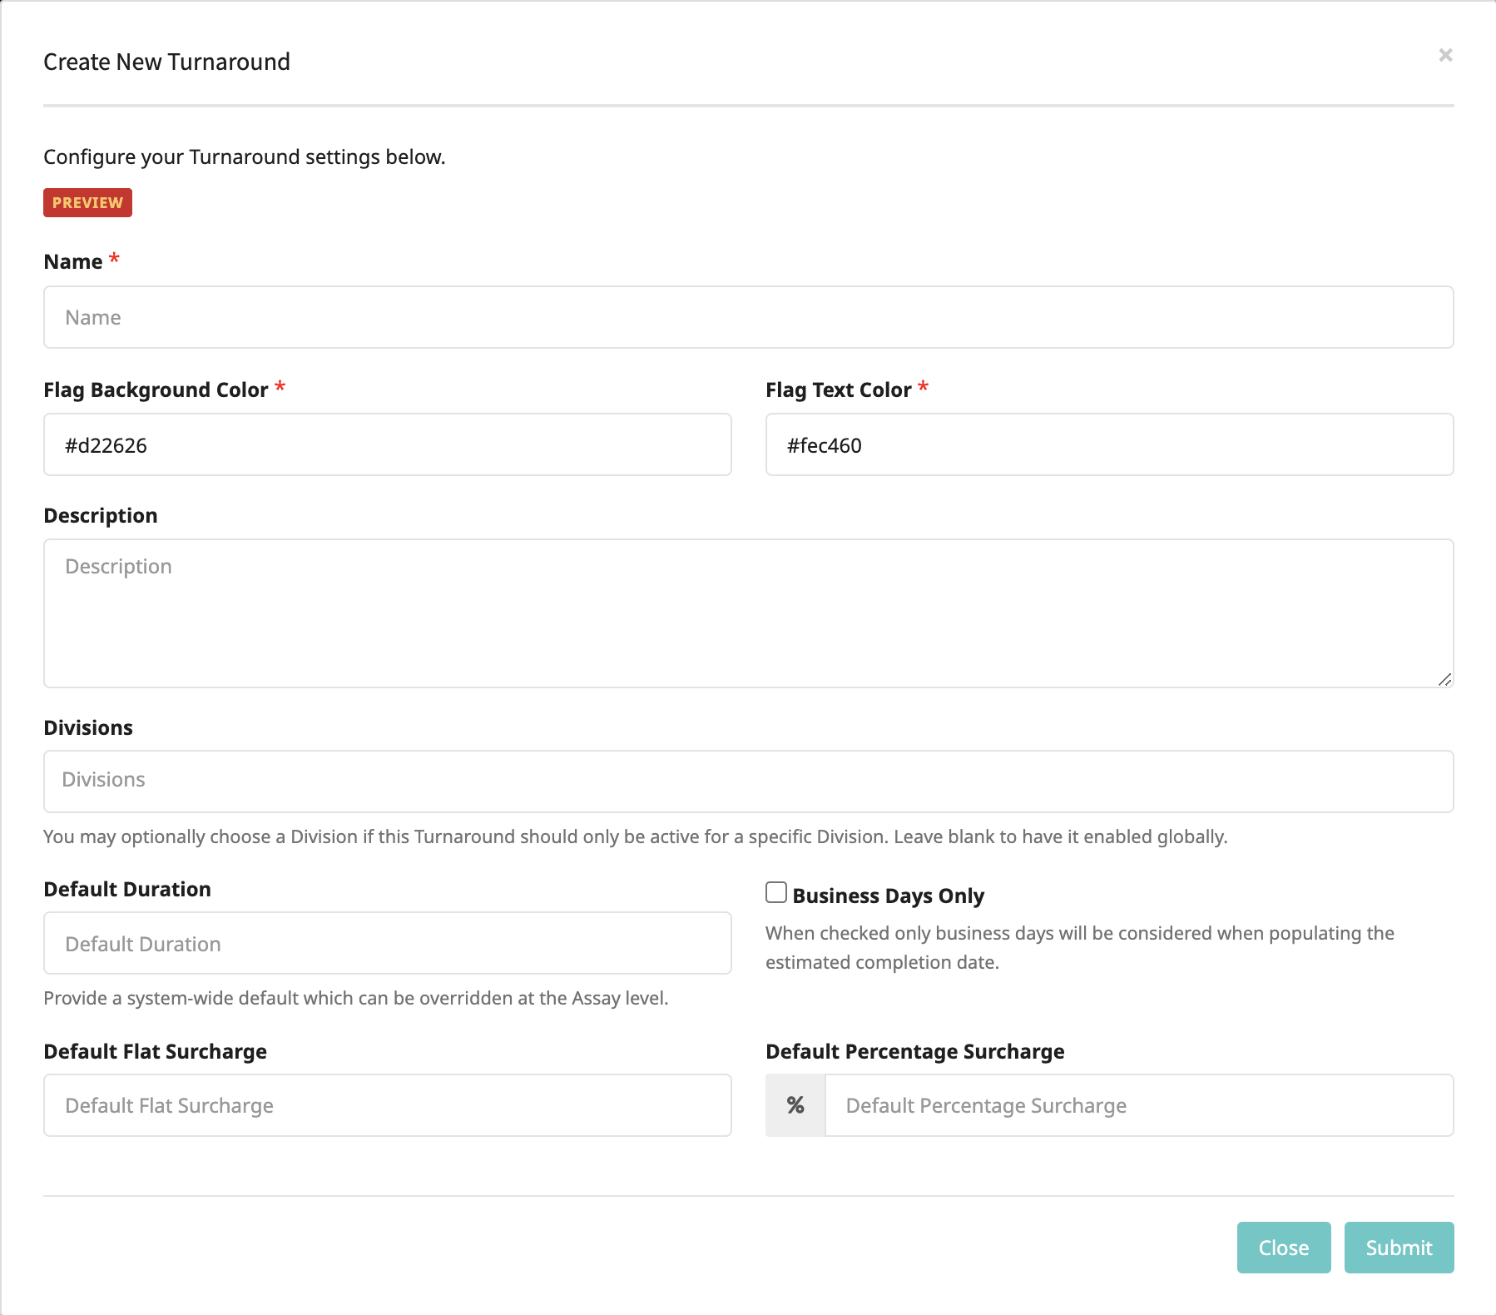Image resolution: width=1496 pixels, height=1315 pixels.
Task: Click the Description field label
Action: (x=100, y=515)
